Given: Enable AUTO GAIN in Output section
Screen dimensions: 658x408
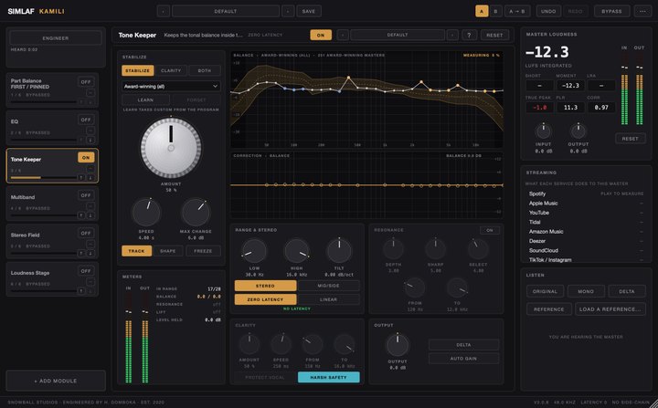Looking at the screenshot, I should pyautogui.click(x=463, y=359).
